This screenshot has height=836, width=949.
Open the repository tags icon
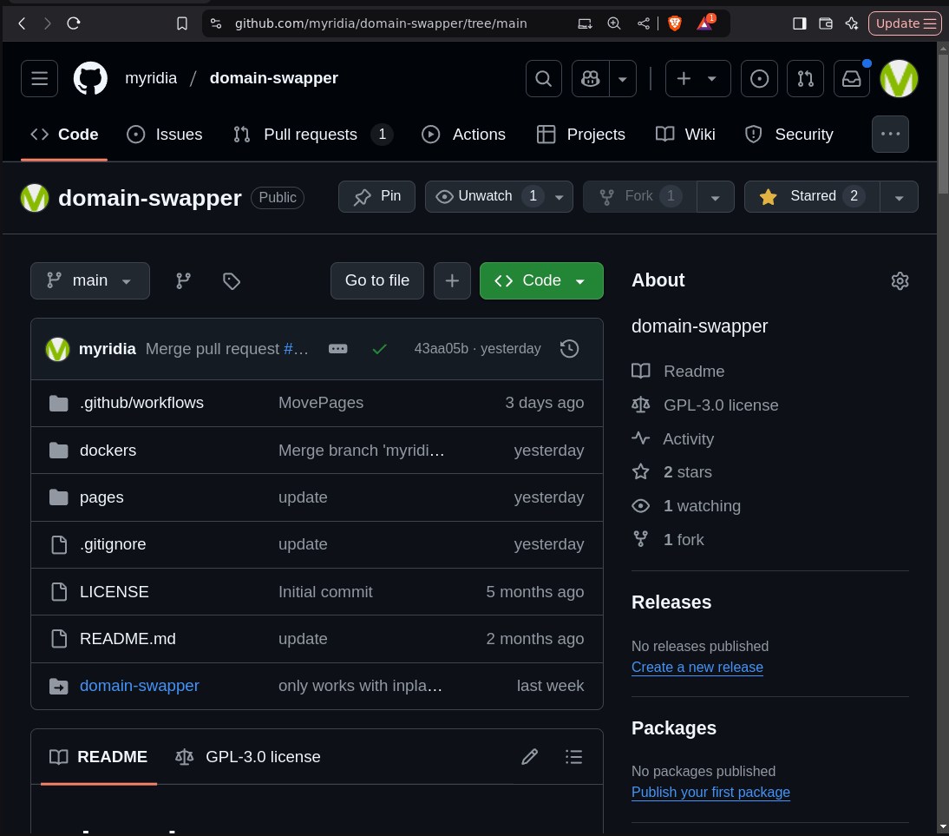coord(231,281)
